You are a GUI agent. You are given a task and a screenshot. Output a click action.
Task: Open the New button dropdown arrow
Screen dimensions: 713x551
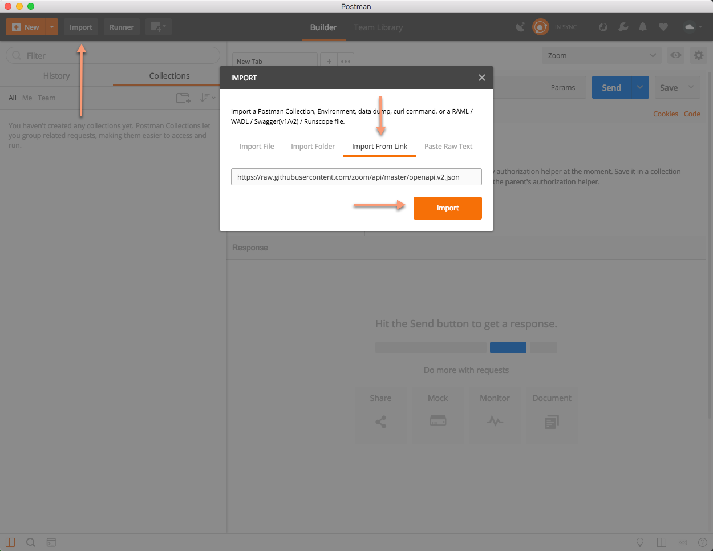click(x=51, y=27)
